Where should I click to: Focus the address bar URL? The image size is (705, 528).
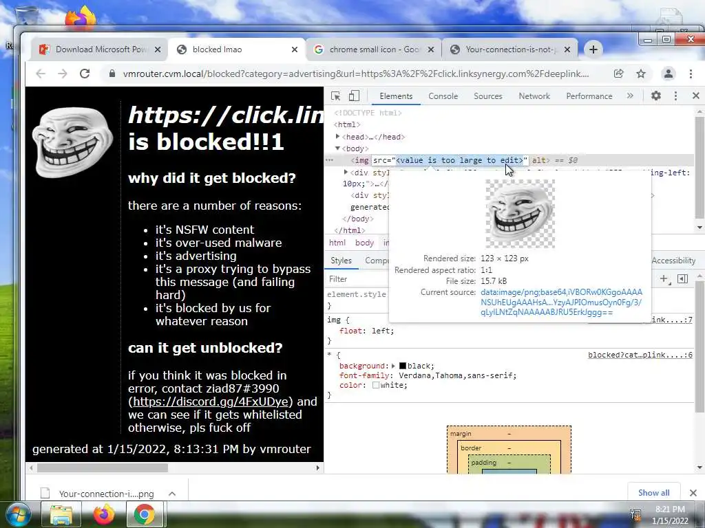tap(356, 74)
